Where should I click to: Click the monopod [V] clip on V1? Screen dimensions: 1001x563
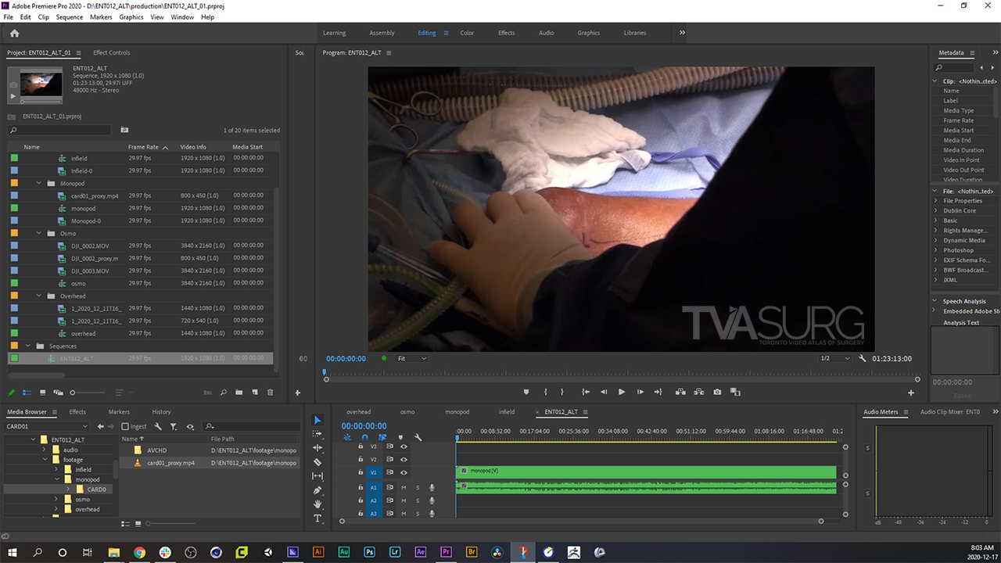click(x=646, y=472)
